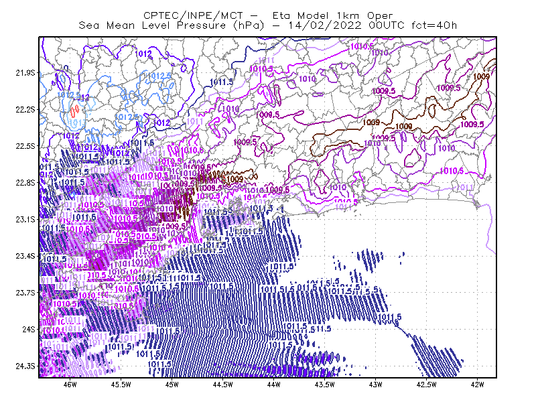The image size is (536, 414).
Task: Select the 45.5W longitude label
Action: click(x=121, y=385)
